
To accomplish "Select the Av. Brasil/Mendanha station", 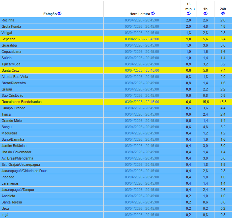I will 17,158.
